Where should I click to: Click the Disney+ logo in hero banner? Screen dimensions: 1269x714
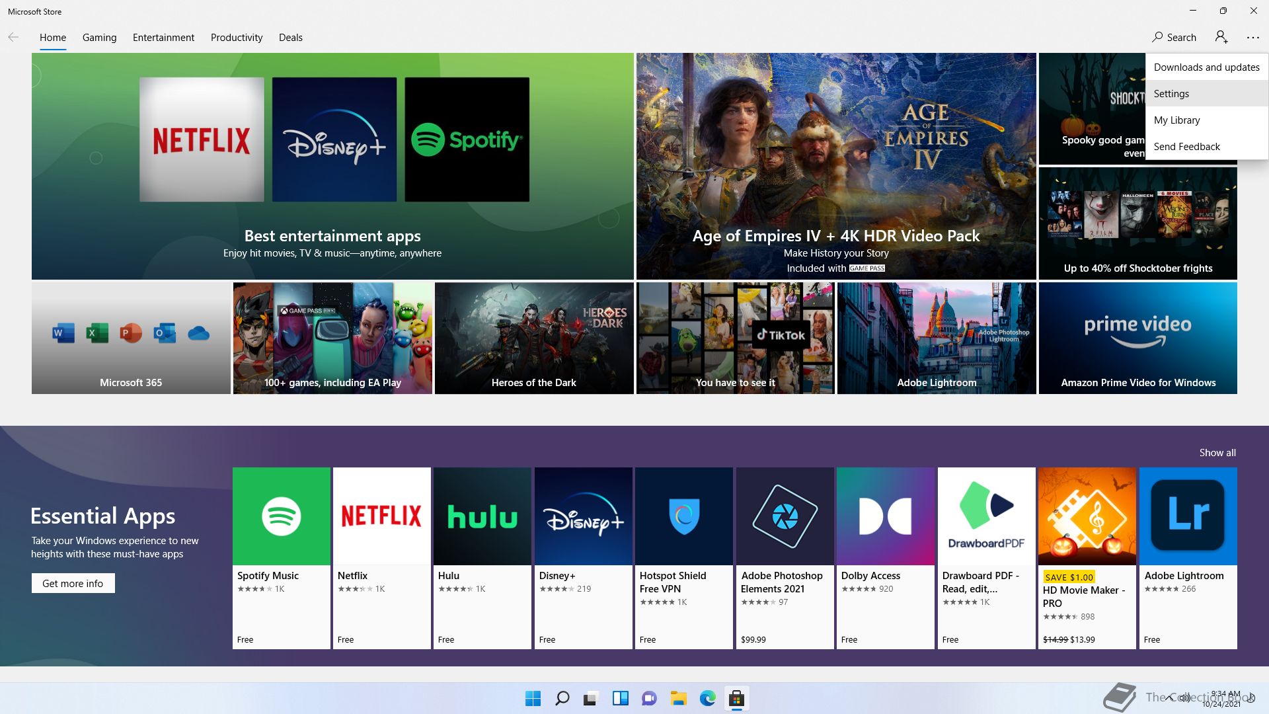(x=334, y=139)
